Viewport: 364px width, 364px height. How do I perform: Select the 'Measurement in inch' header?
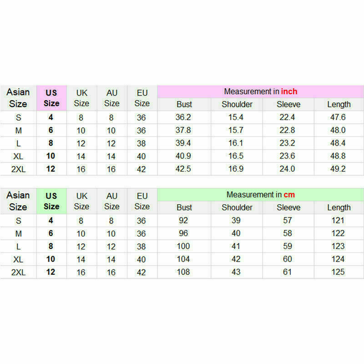click(x=260, y=92)
